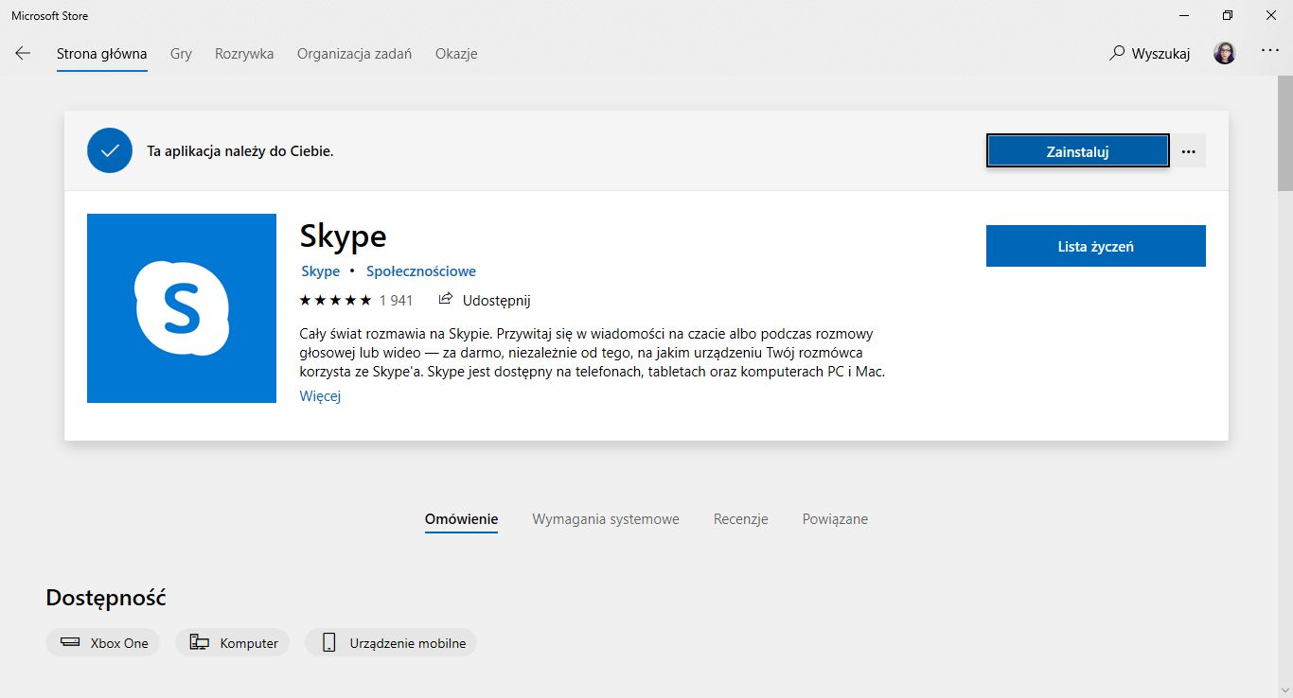
Task: Select the Recenzje tab
Action: pos(741,519)
